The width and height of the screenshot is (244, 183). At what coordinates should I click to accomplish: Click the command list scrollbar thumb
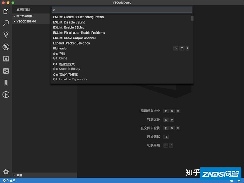(x=192, y=18)
